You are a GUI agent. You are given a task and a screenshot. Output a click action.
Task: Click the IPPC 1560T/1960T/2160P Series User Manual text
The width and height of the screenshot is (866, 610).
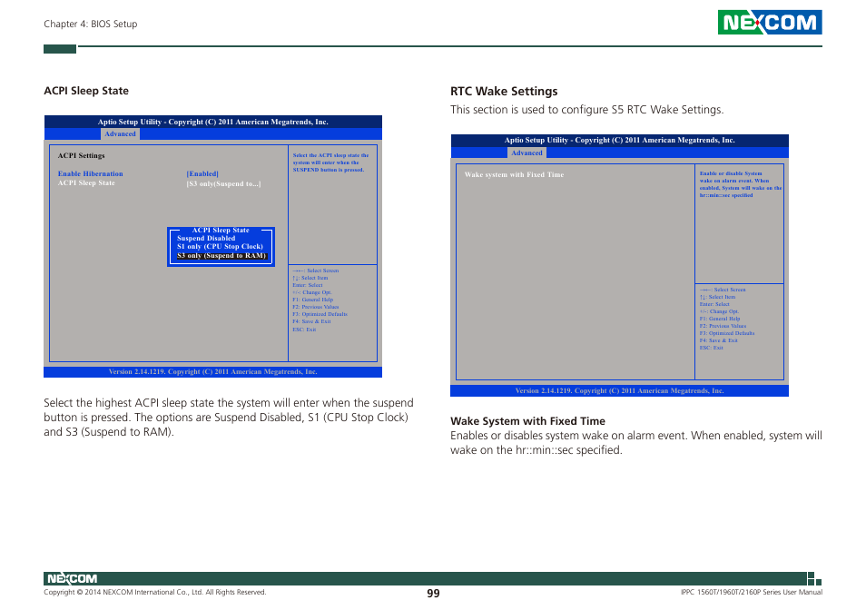pos(751,592)
